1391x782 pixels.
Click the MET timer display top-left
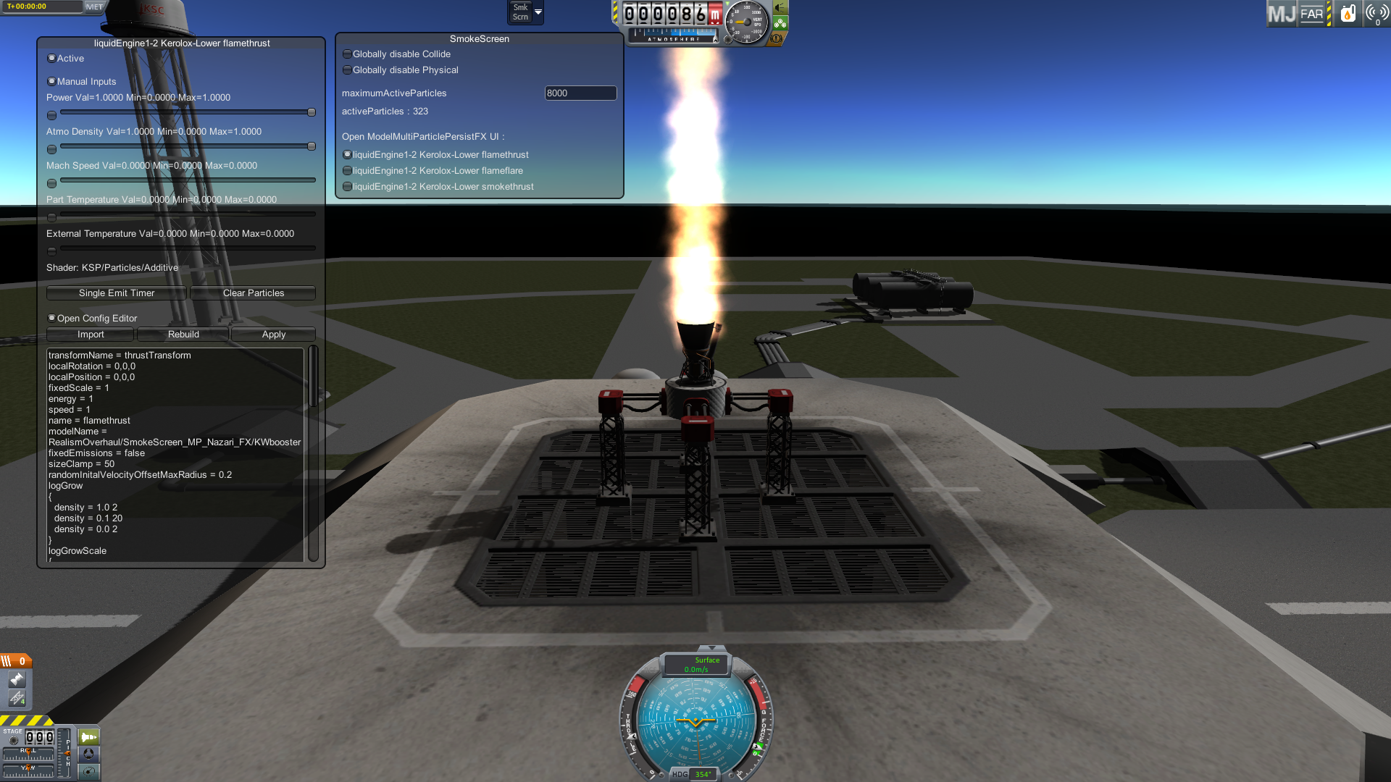click(39, 8)
